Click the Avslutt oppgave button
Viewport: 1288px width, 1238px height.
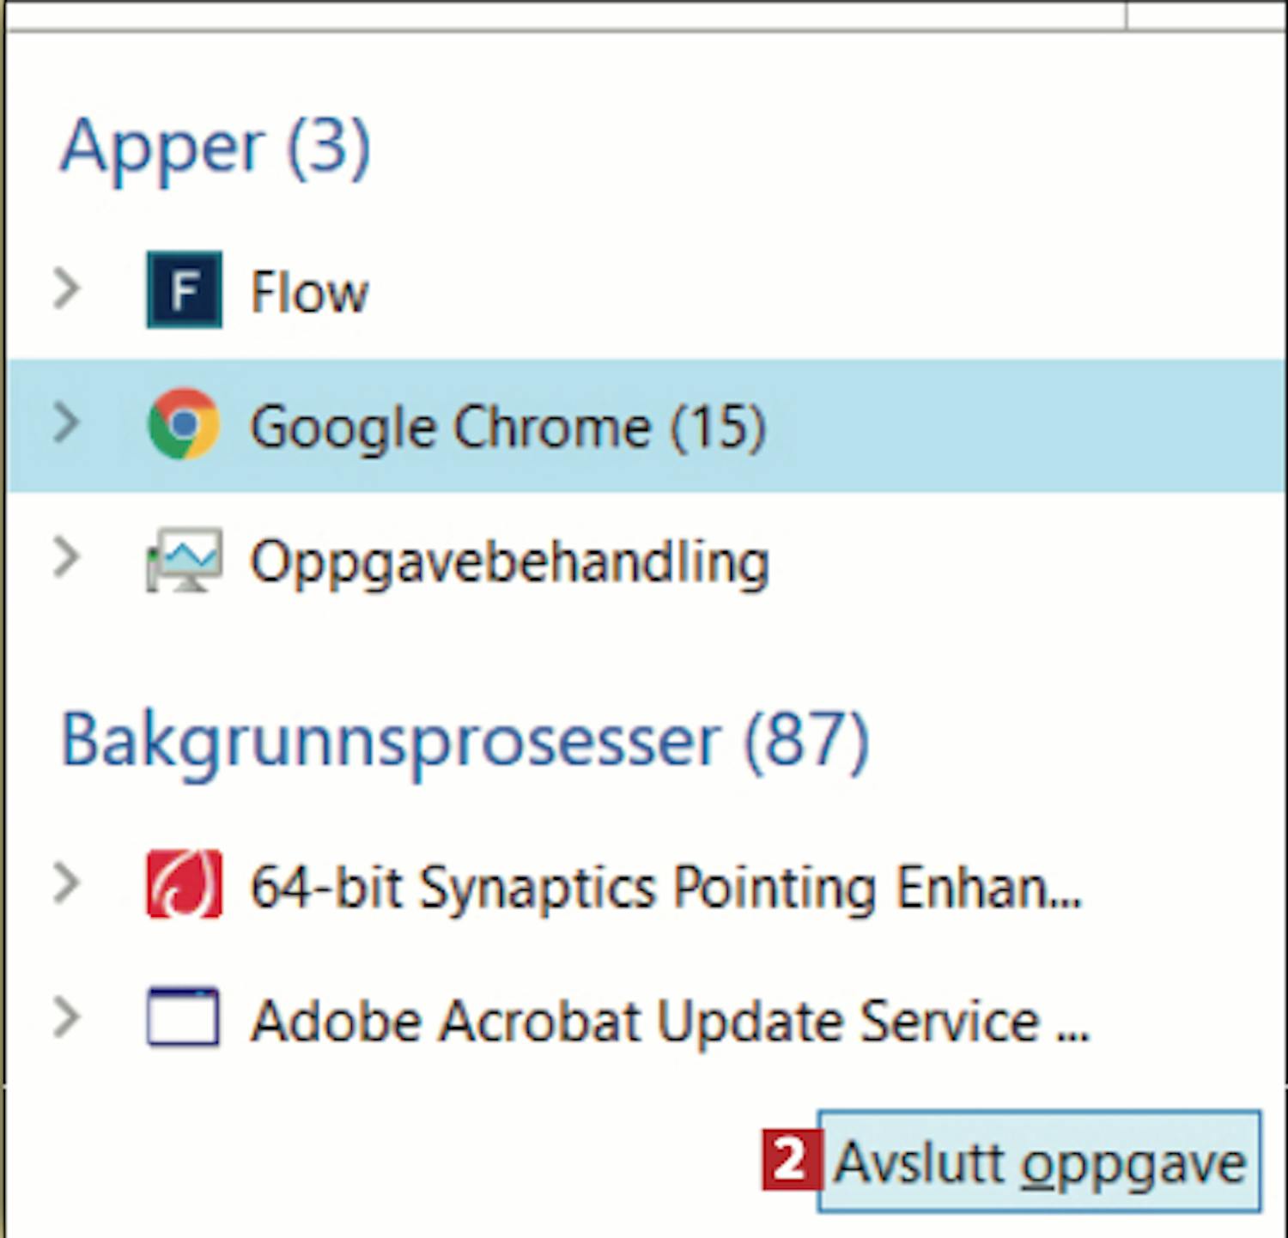1039,1161
